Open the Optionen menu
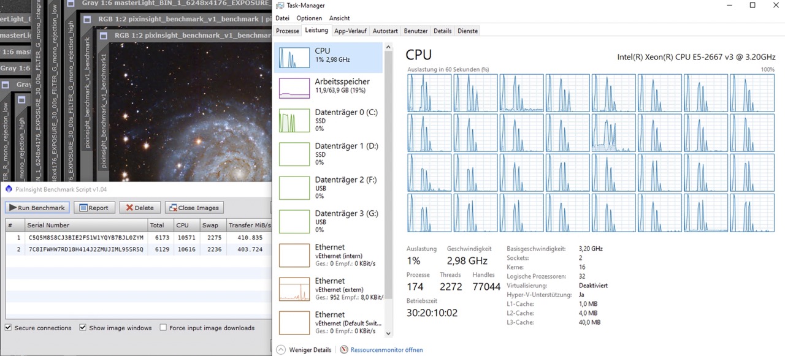 tap(309, 18)
